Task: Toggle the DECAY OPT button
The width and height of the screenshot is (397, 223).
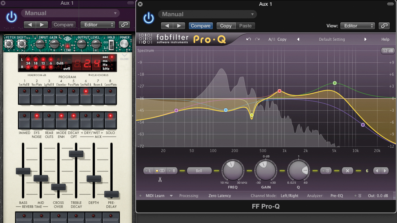Action: (73, 120)
